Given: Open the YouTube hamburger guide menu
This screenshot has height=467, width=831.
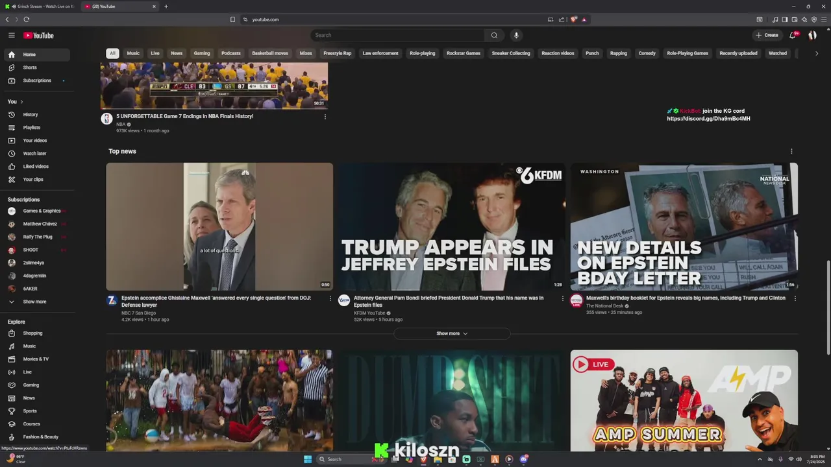Looking at the screenshot, I should pos(11,35).
